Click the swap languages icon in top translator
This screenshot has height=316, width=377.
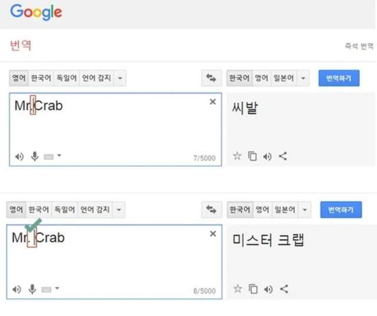click(x=210, y=78)
